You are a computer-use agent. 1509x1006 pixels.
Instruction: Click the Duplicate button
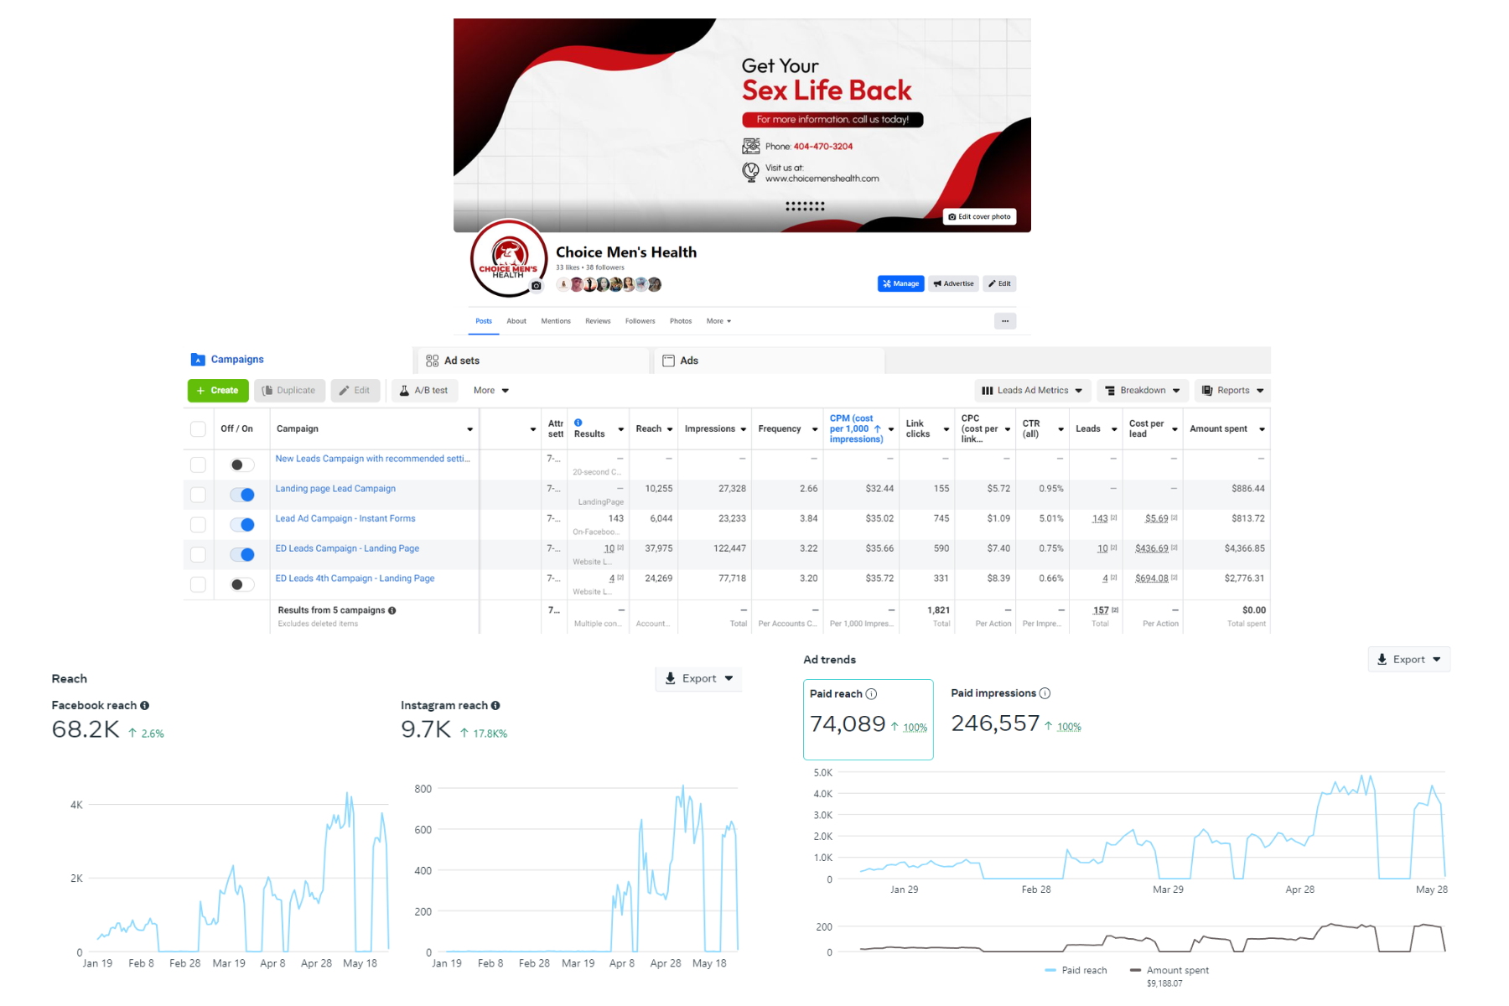(x=290, y=391)
